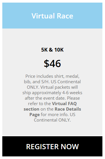Select the Virtual Race header title
This screenshot has width=105, height=159.
(52, 16)
